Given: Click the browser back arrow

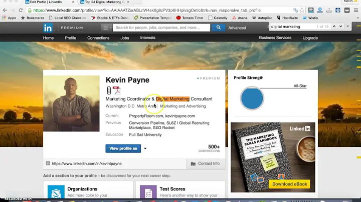Looking at the screenshot, I should click(5, 10).
